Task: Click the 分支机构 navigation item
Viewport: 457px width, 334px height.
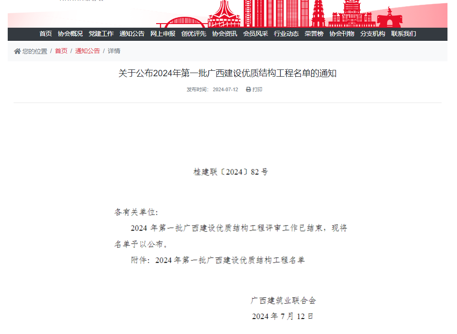Action: (373, 34)
